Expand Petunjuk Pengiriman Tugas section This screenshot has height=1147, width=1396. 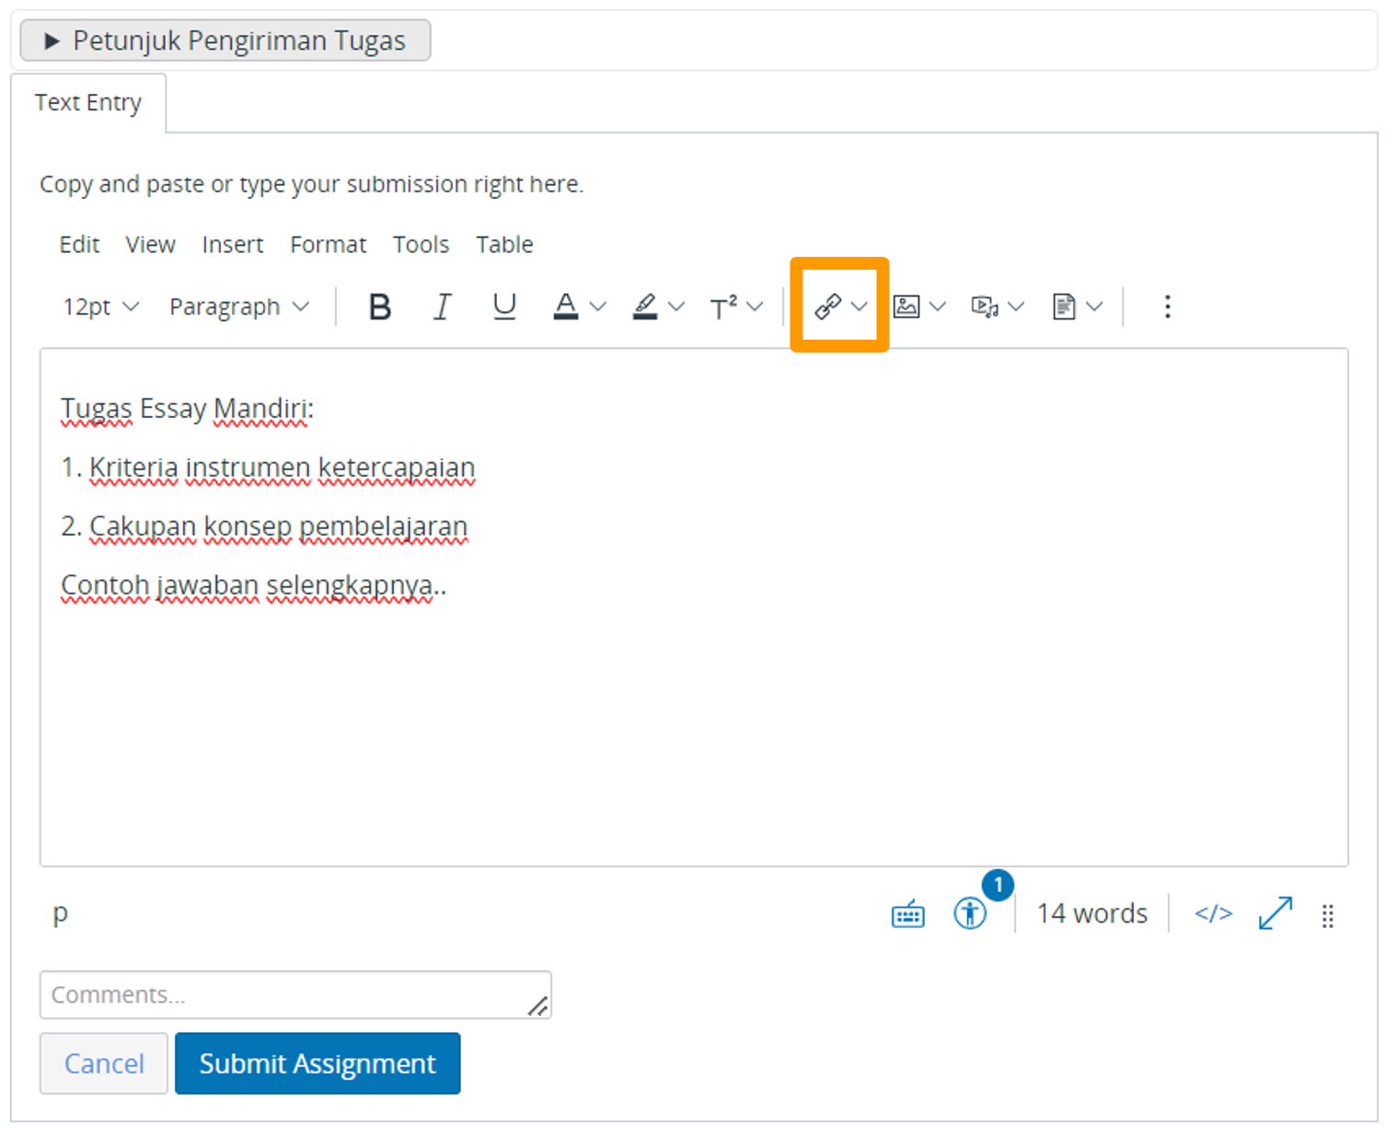tap(225, 41)
